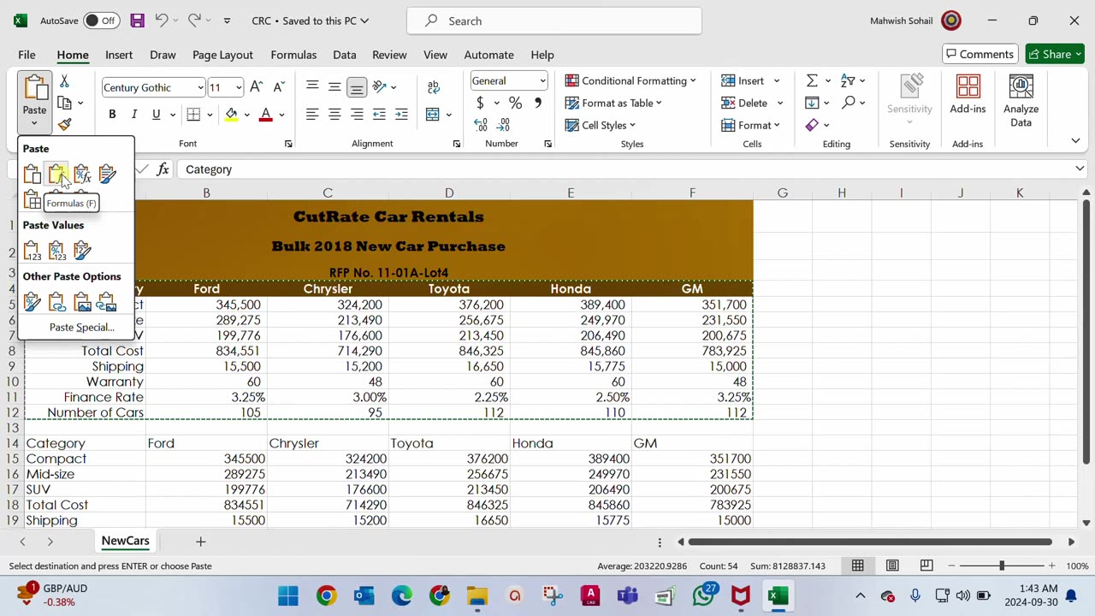The image size is (1095, 616).
Task: Collapse the ribbon with the chevron
Action: (1075, 141)
